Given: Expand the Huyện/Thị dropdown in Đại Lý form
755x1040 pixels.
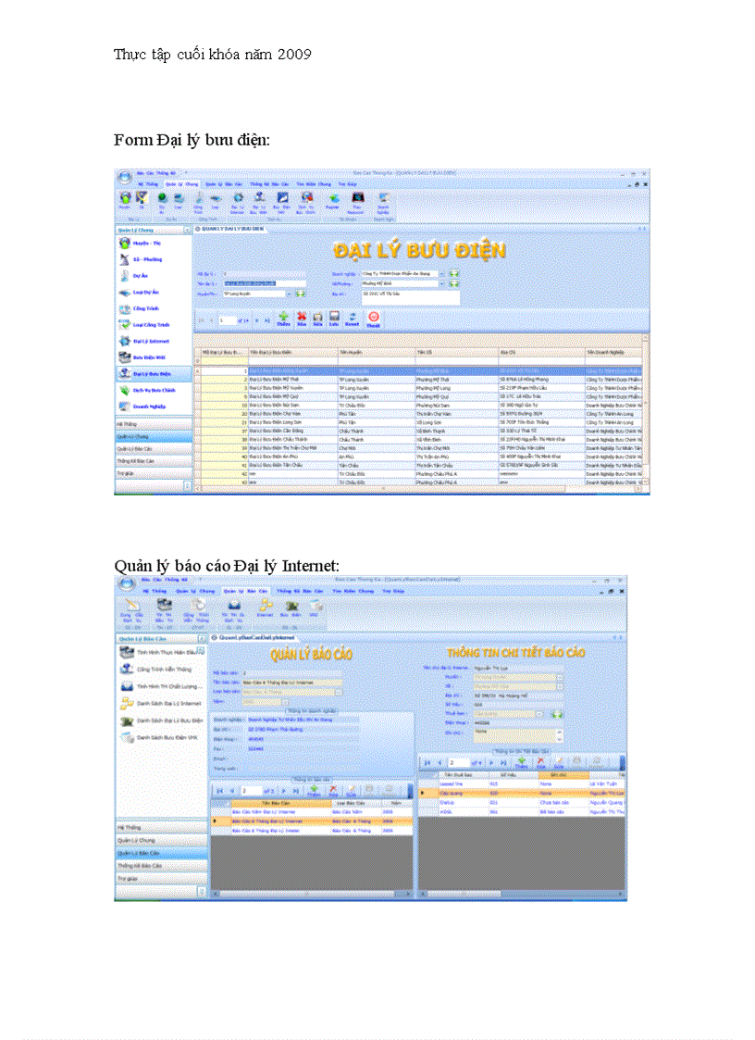Looking at the screenshot, I should (287, 294).
